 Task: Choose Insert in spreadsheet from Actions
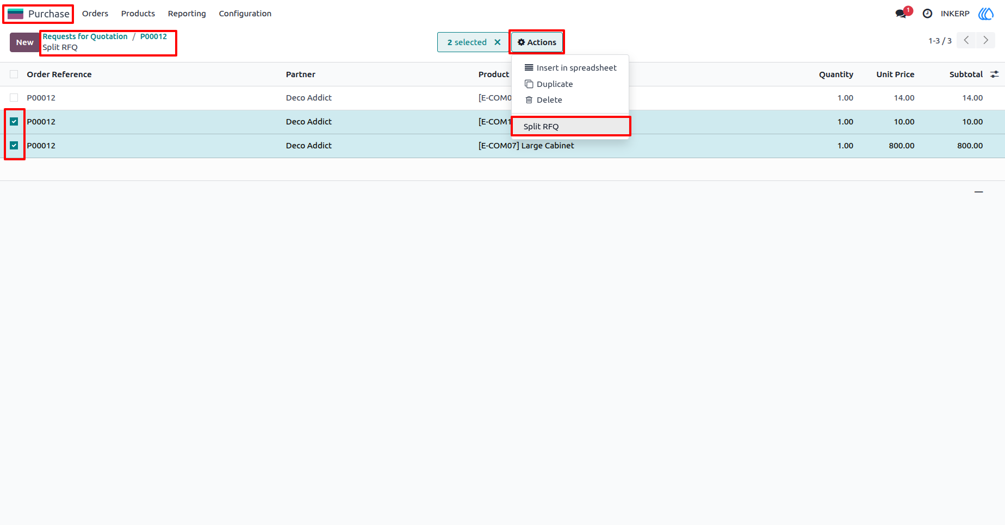tap(570, 68)
